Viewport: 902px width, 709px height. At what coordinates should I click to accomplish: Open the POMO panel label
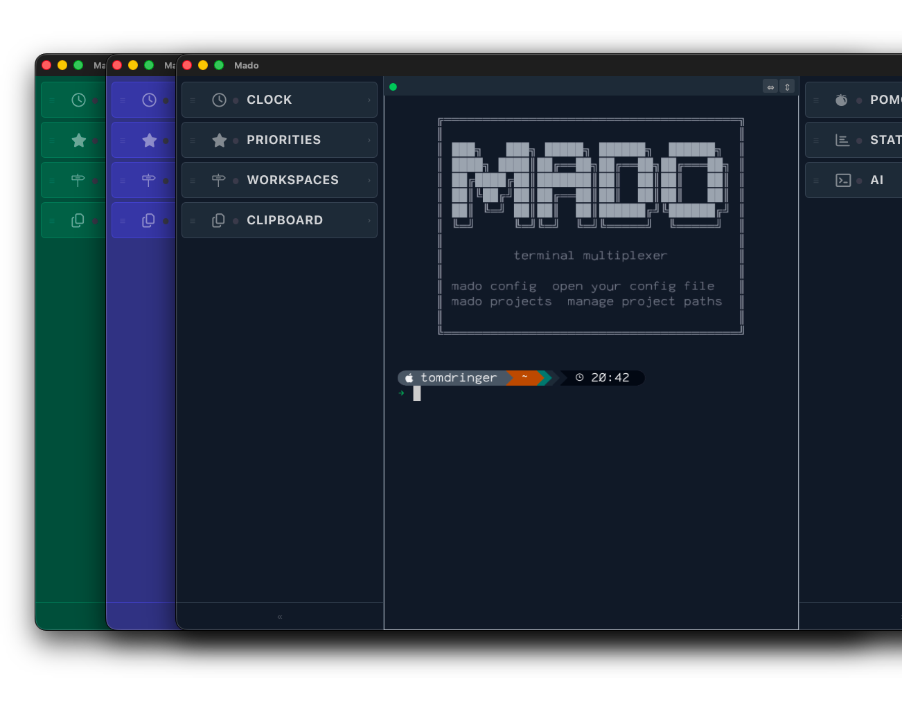pos(886,100)
